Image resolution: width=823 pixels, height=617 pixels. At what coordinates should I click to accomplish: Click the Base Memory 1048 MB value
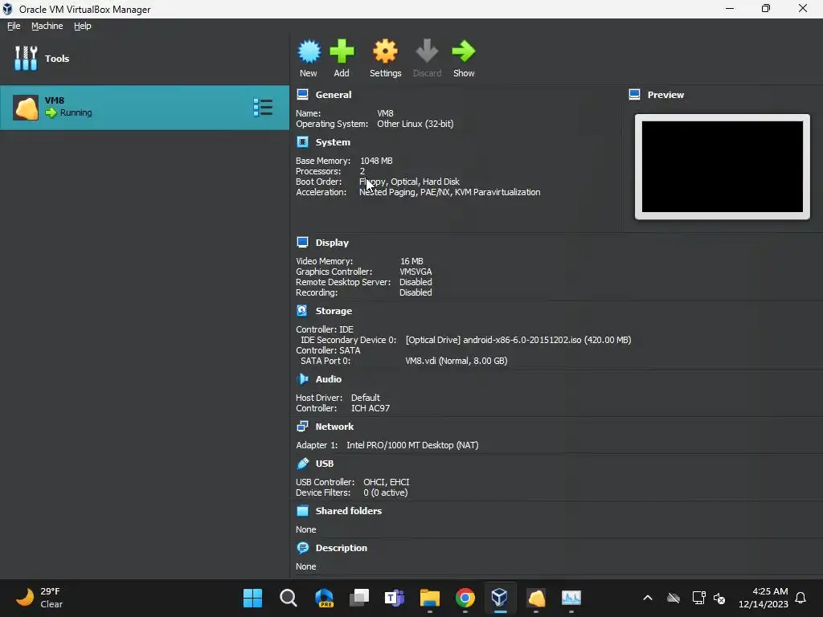click(x=376, y=161)
